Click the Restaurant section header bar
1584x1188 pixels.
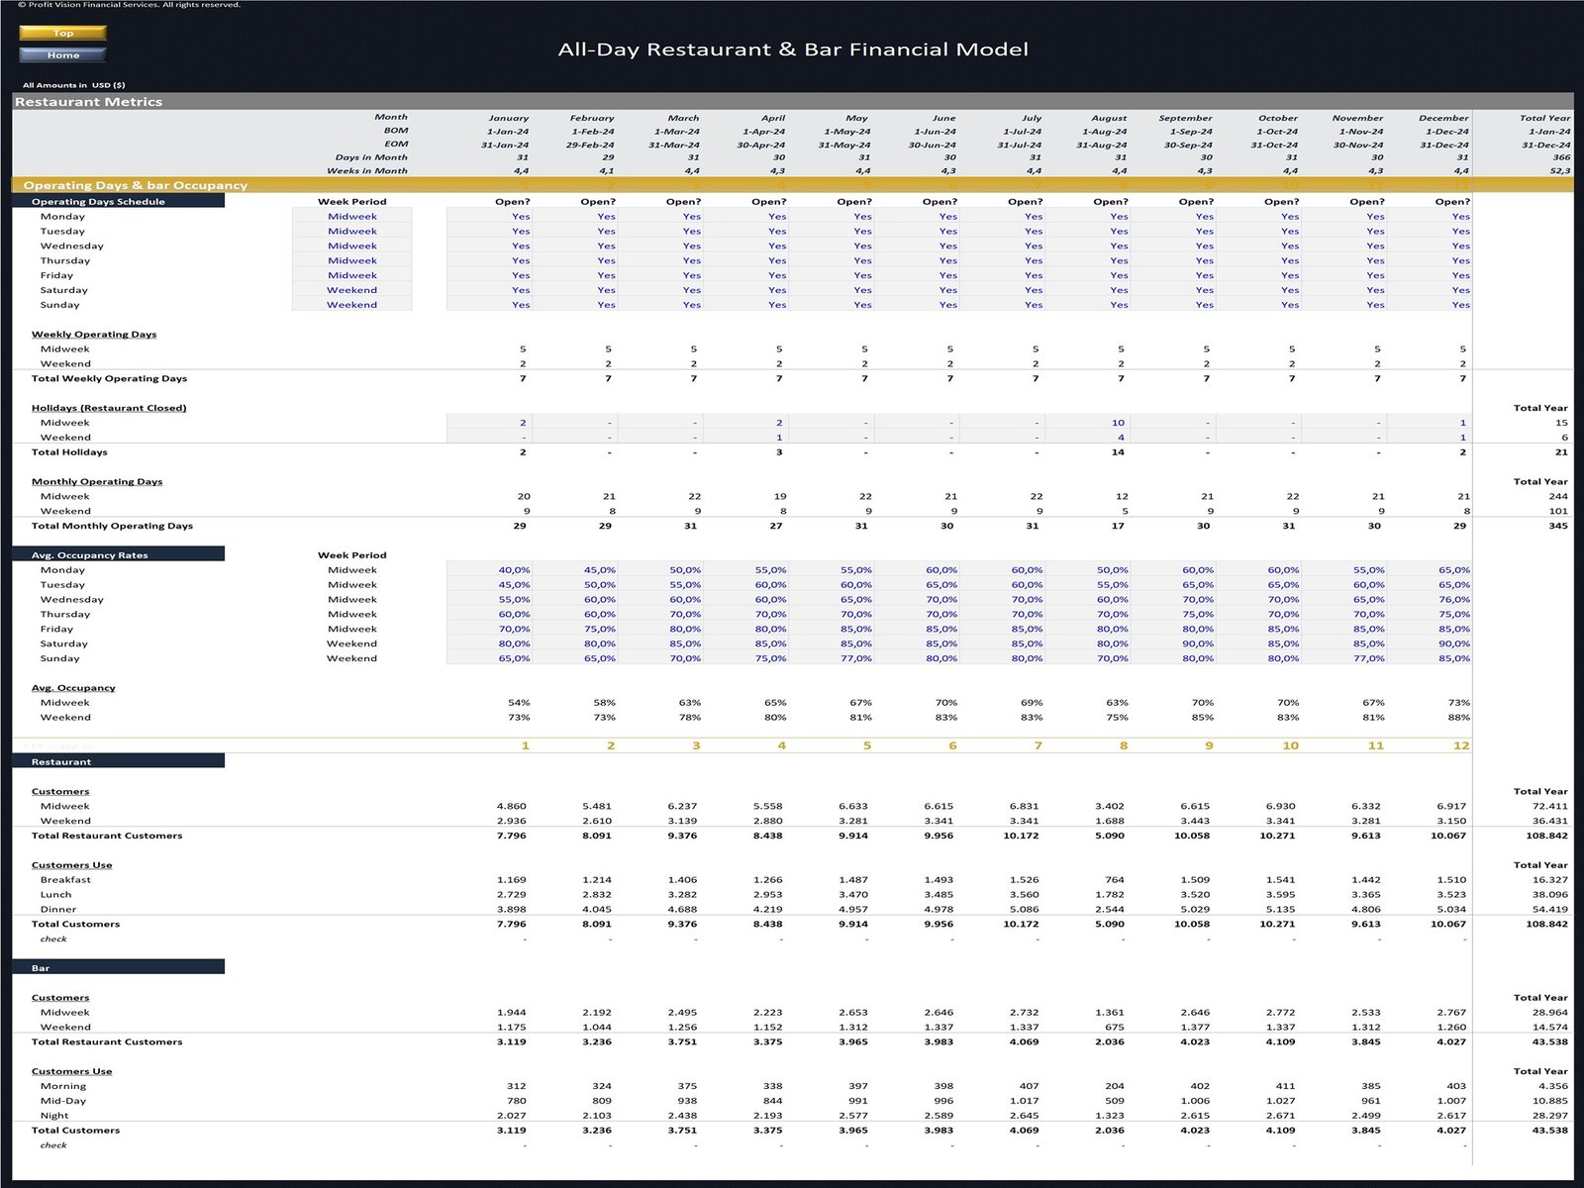[119, 761]
